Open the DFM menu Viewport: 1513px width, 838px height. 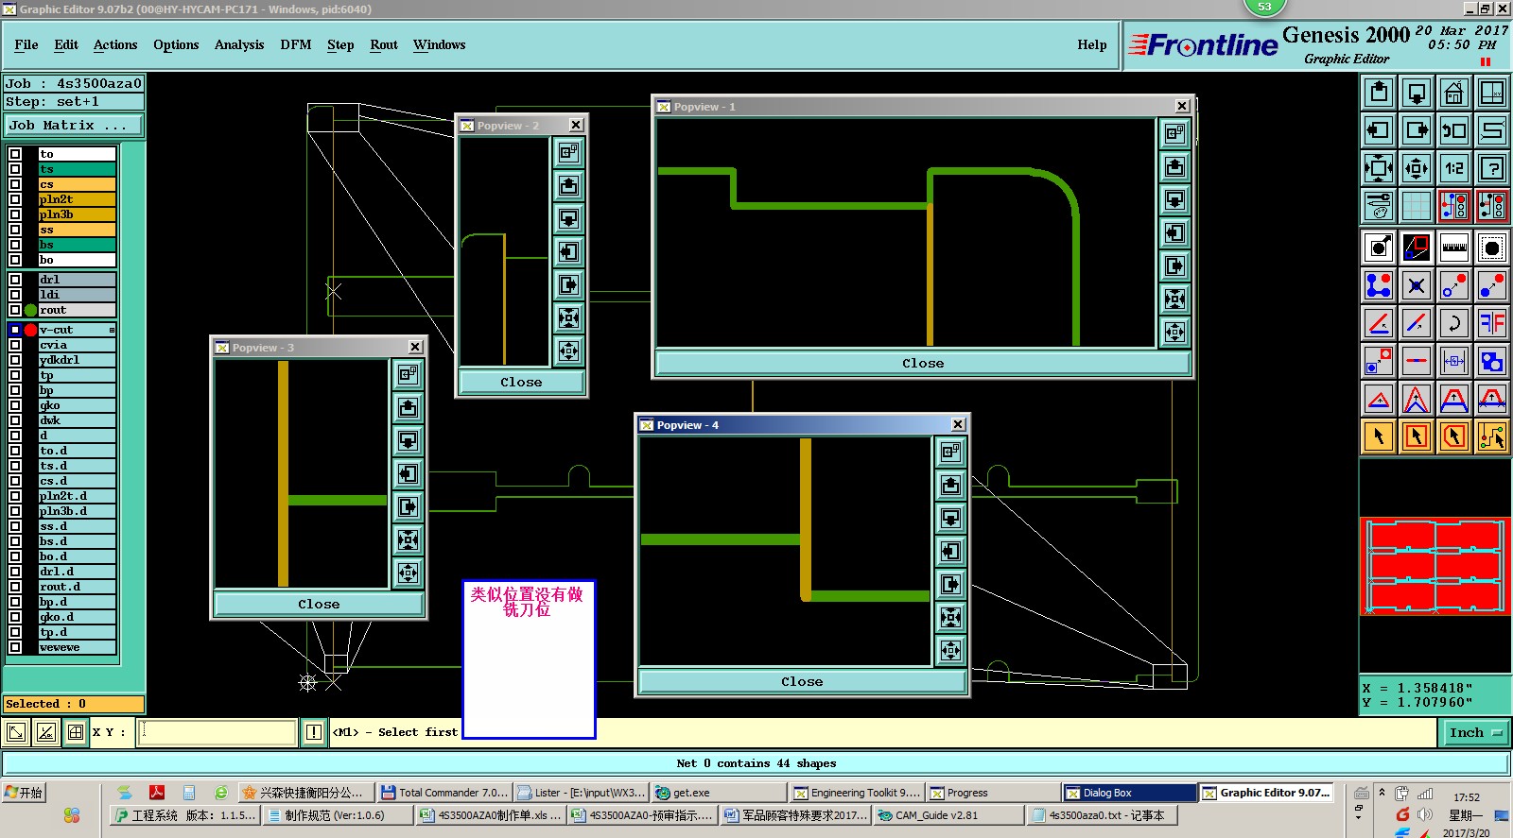pyautogui.click(x=295, y=44)
